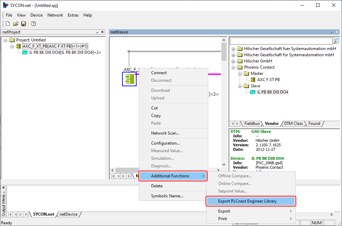Open the Help menu
This screenshot has width=342, height=226.
[87, 15]
